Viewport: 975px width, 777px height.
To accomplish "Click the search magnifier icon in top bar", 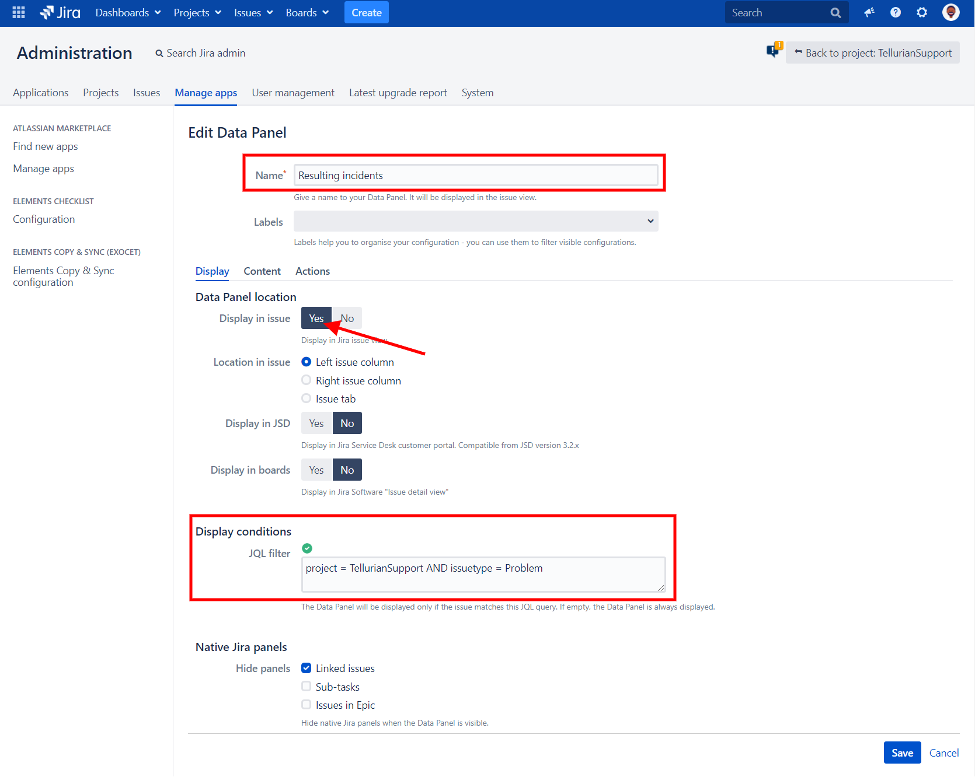I will click(835, 13).
